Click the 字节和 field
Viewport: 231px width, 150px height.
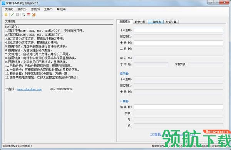[x=151, y=64]
